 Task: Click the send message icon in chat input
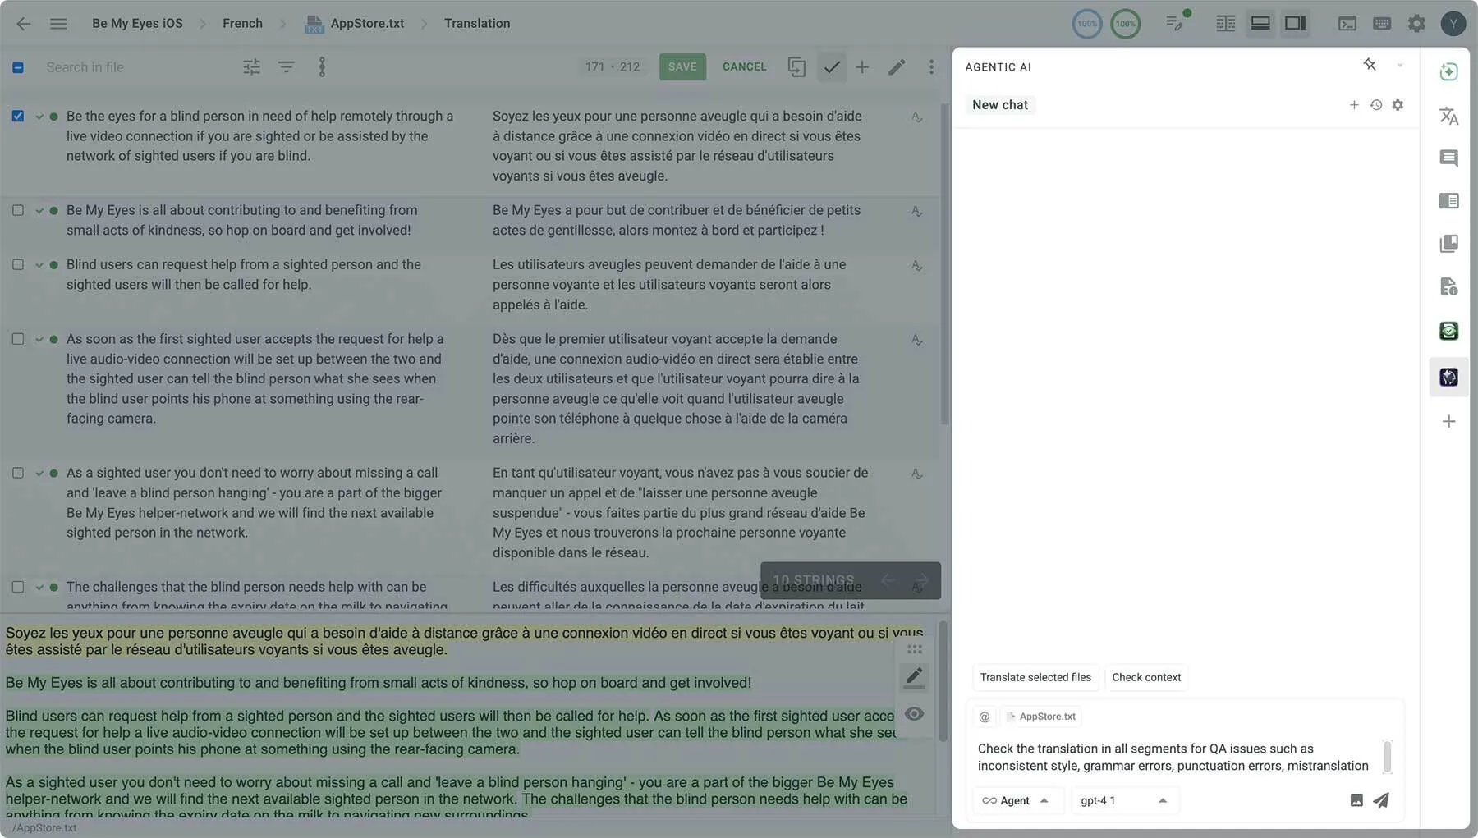(1381, 799)
